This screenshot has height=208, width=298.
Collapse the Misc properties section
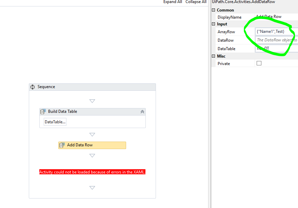(214, 56)
